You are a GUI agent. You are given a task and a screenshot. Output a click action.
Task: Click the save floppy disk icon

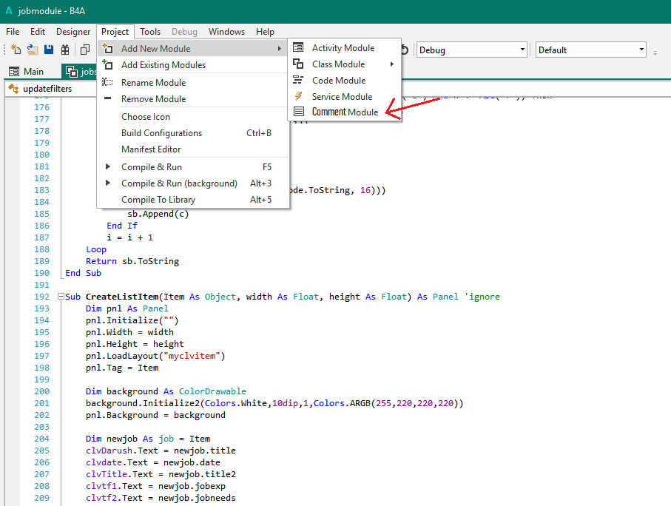click(49, 50)
